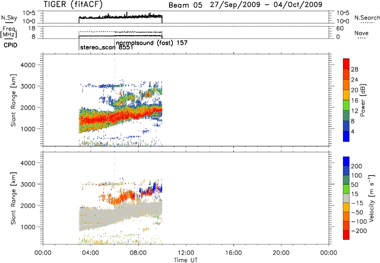Image resolution: width=380 pixels, height=263 pixels.
Task: Select the "Velocity [m s⁻¹]" colorbar title
Action: (371, 198)
